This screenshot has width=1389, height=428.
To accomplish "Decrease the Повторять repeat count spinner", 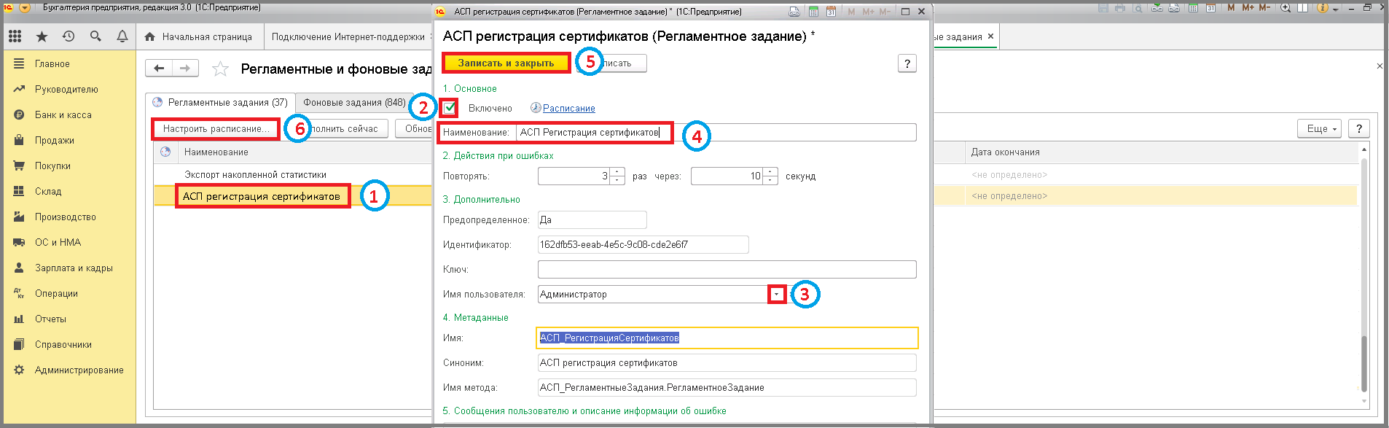I will click(617, 180).
